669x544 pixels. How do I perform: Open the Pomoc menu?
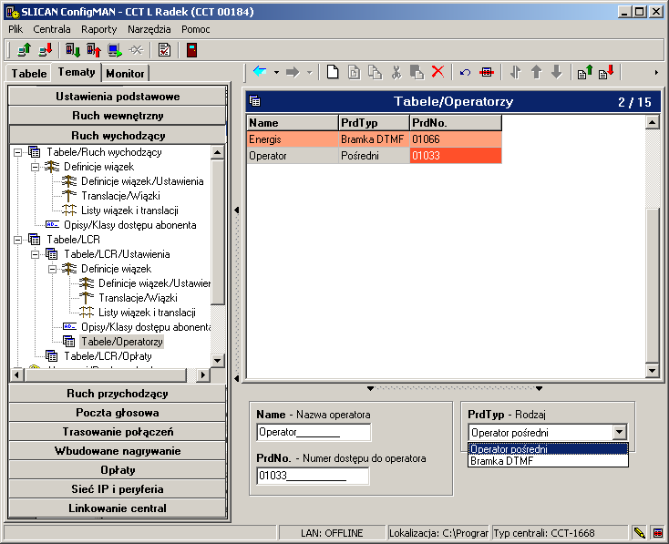[195, 29]
